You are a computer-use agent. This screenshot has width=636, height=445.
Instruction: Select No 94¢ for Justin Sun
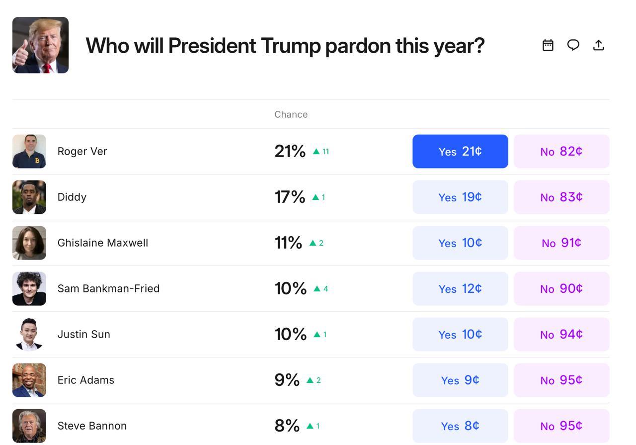pyautogui.click(x=561, y=334)
